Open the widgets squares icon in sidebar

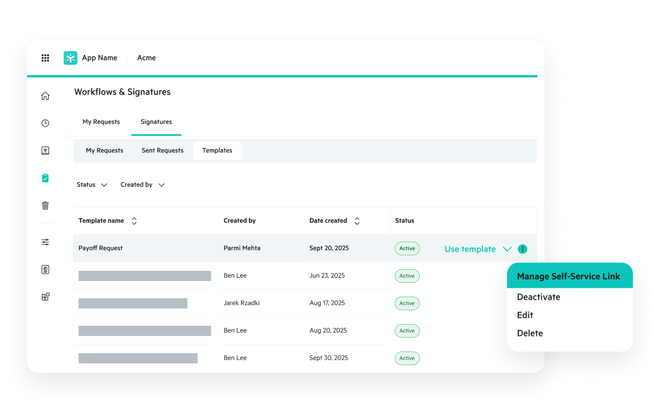(45, 297)
